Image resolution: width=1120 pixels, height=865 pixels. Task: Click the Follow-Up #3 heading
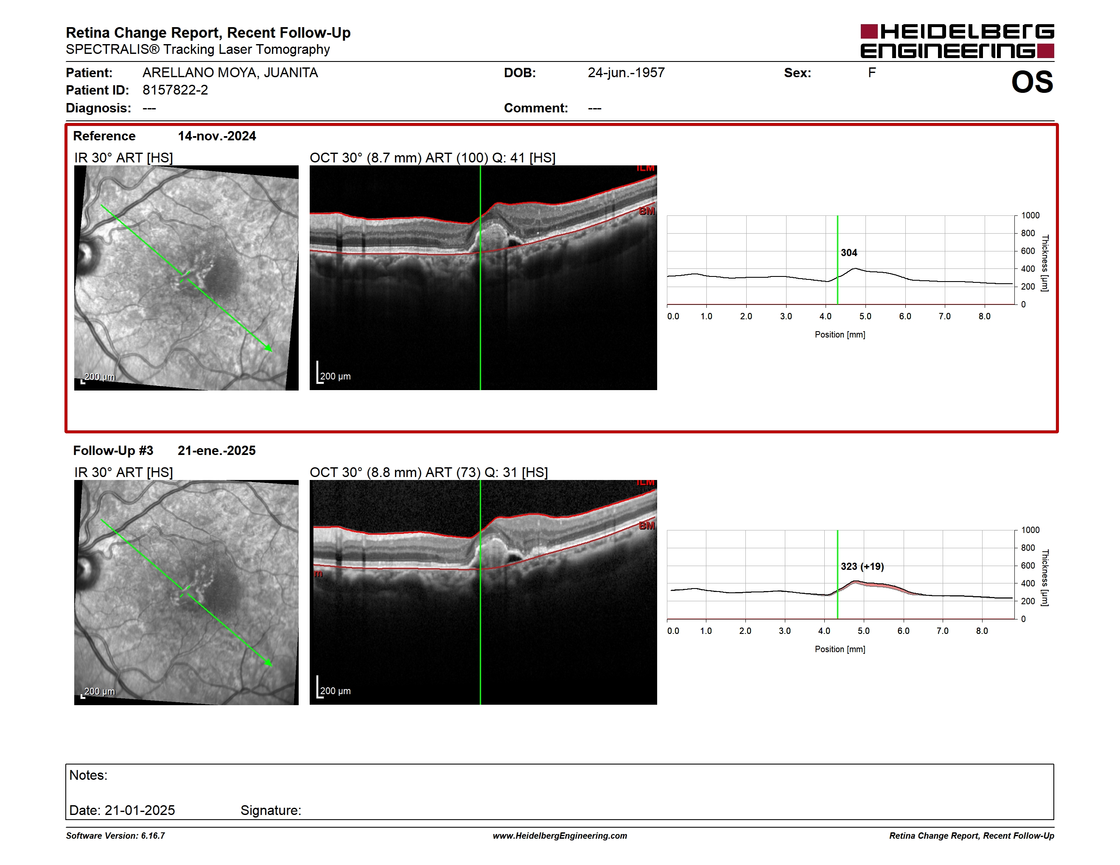pos(113,450)
